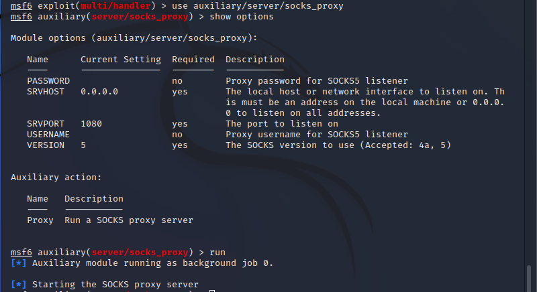Click the 'Required' column header
This screenshot has width=537, height=292.
coord(193,60)
